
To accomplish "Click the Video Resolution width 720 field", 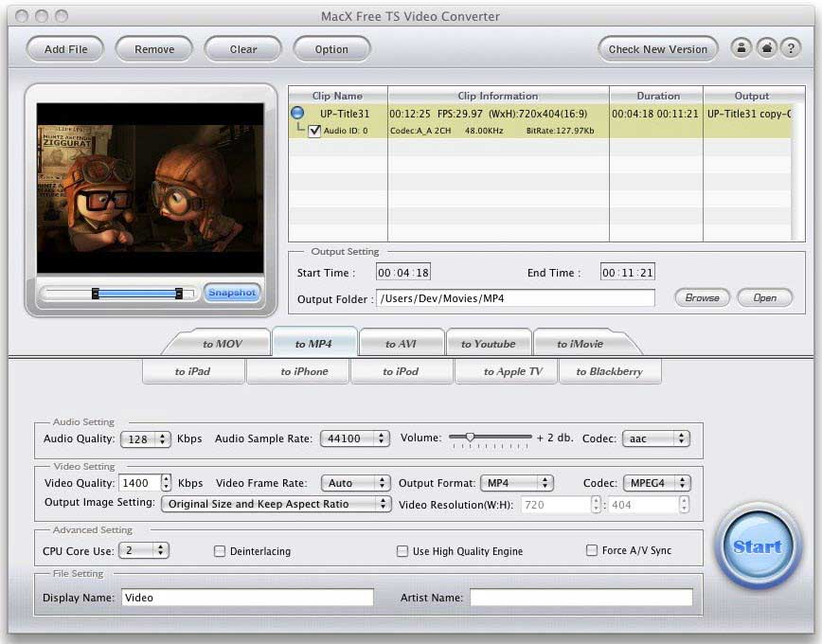I will click(x=556, y=505).
